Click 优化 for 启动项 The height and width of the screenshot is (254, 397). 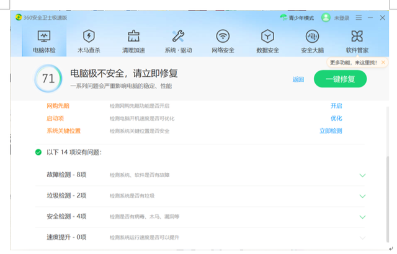tap(336, 118)
